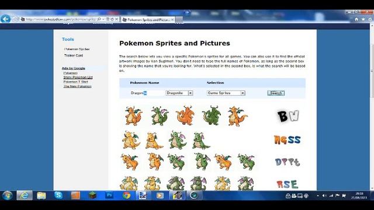Open File Explorer from the taskbar

click(x=41, y=195)
